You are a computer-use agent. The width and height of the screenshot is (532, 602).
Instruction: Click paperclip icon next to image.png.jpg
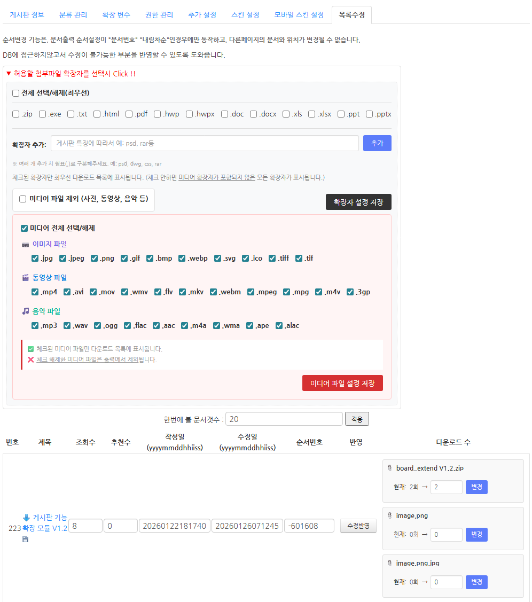coord(389,563)
